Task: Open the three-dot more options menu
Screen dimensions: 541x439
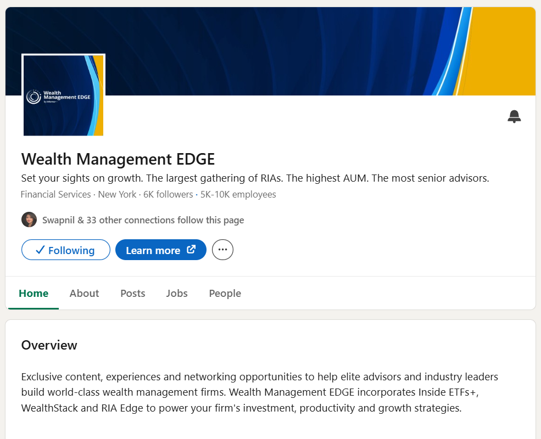Action: [x=222, y=250]
